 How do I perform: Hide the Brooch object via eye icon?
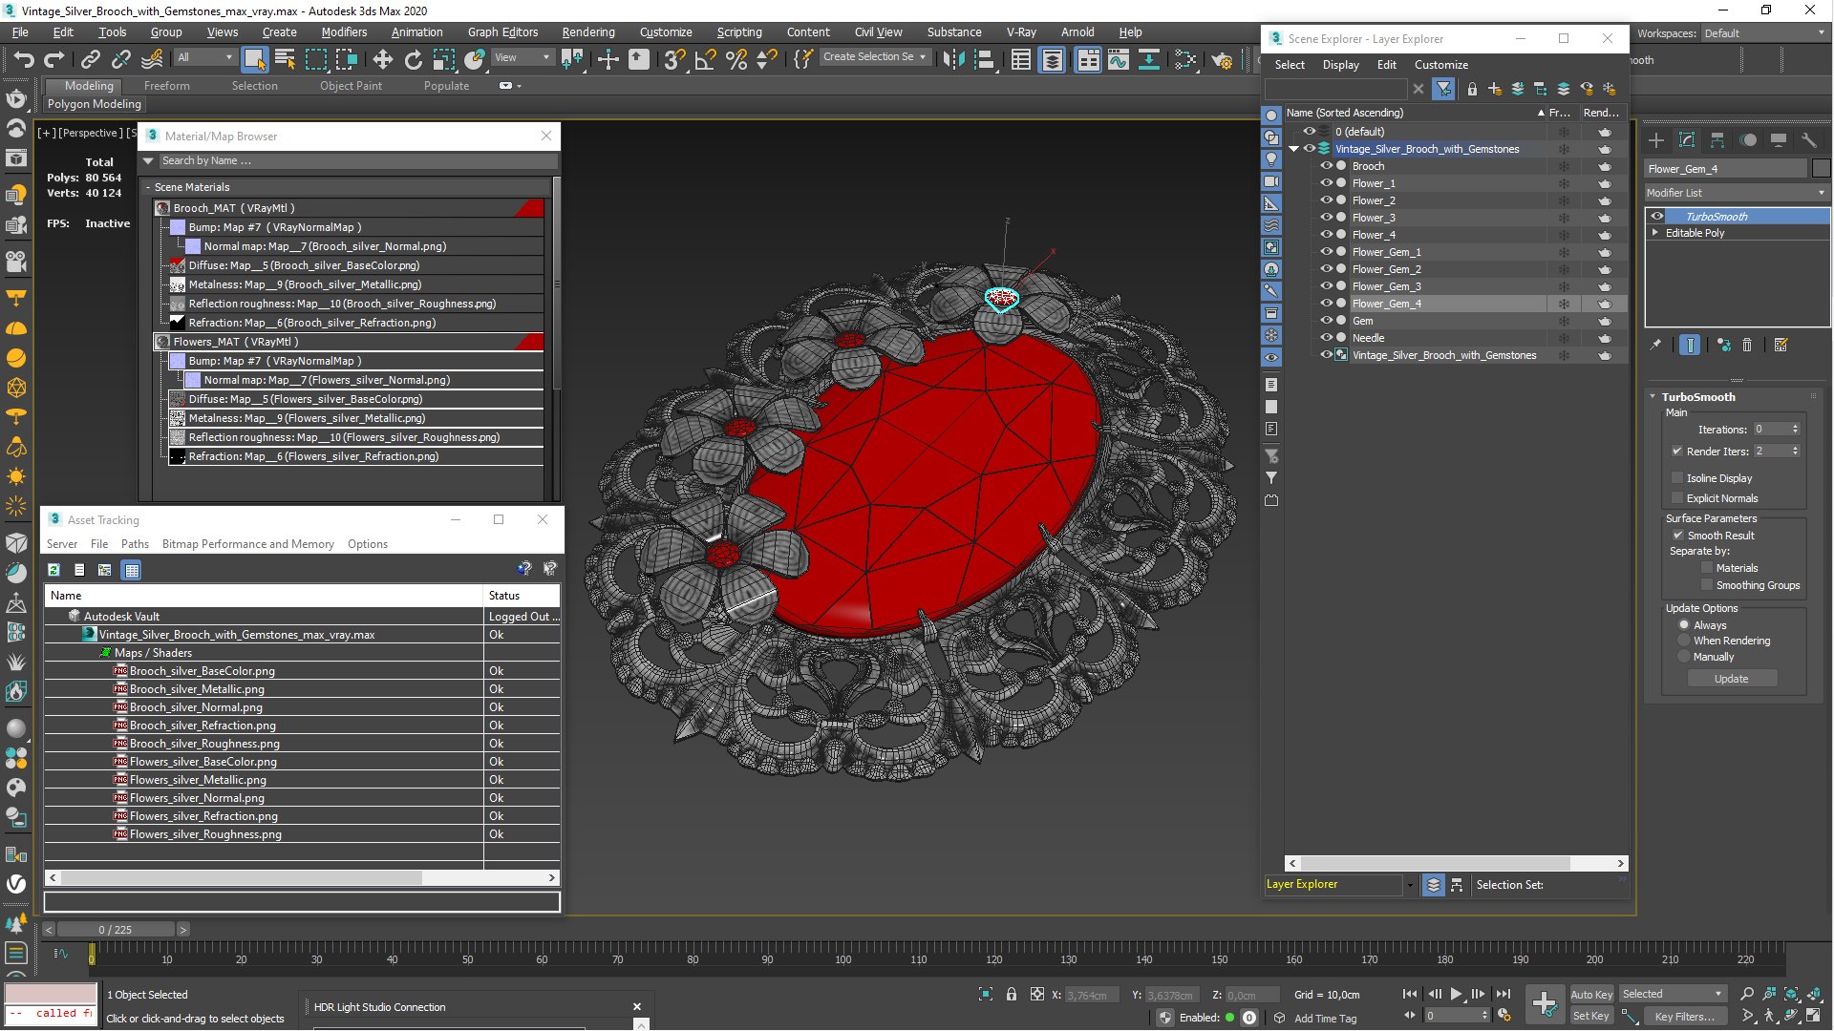(x=1326, y=165)
